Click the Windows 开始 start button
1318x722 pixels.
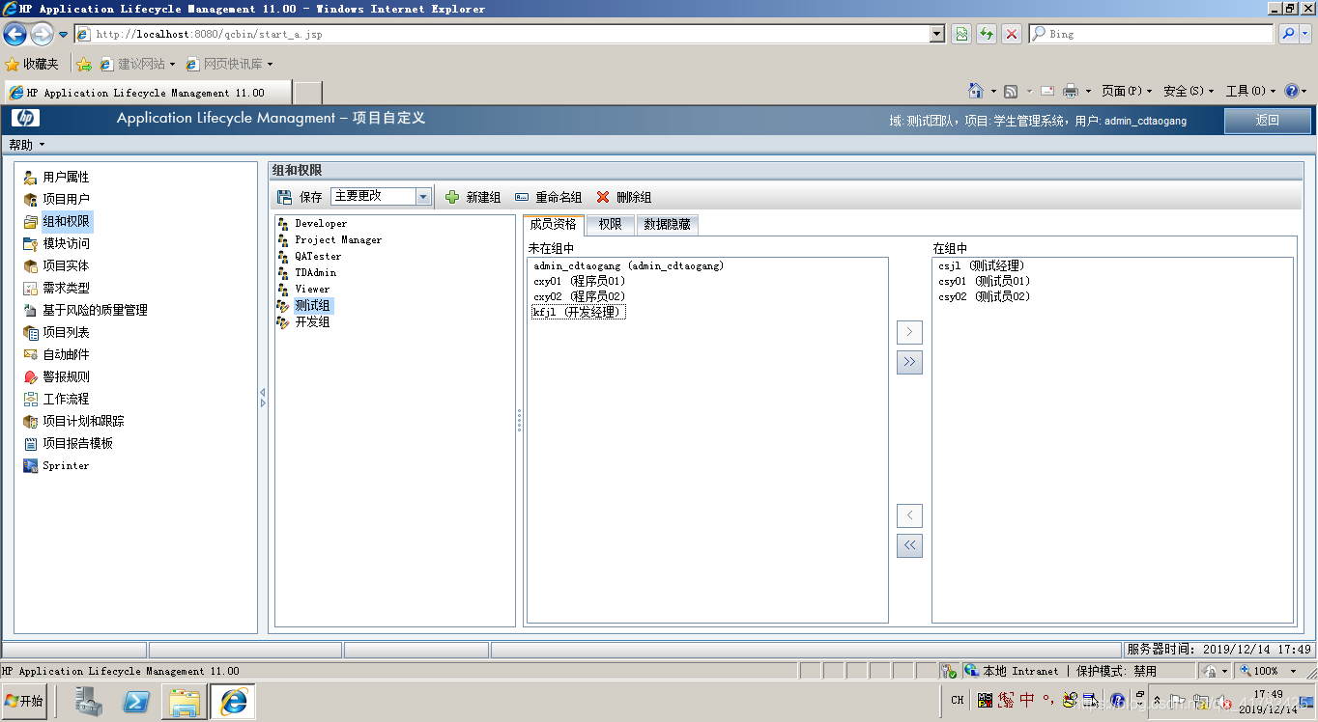(25, 701)
